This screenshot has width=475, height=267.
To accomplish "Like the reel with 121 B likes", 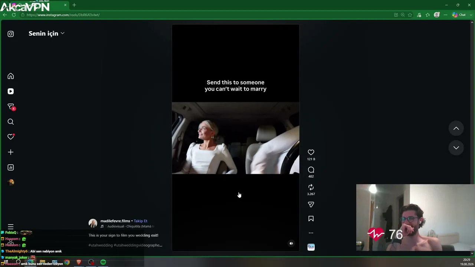I will [311, 152].
